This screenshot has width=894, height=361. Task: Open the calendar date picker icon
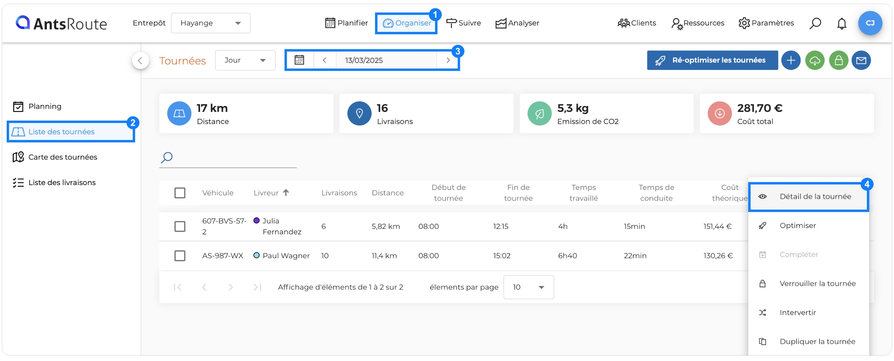click(x=299, y=60)
